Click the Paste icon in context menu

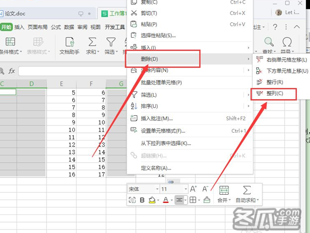pyautogui.click(x=134, y=24)
